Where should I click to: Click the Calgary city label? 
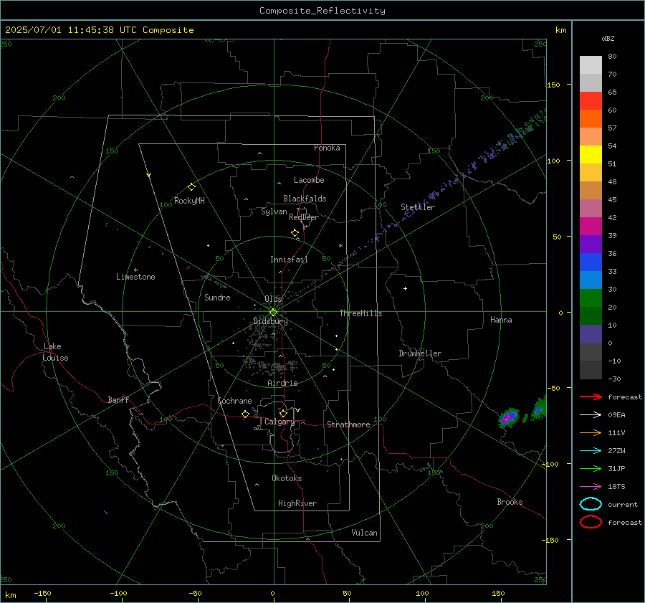279,422
